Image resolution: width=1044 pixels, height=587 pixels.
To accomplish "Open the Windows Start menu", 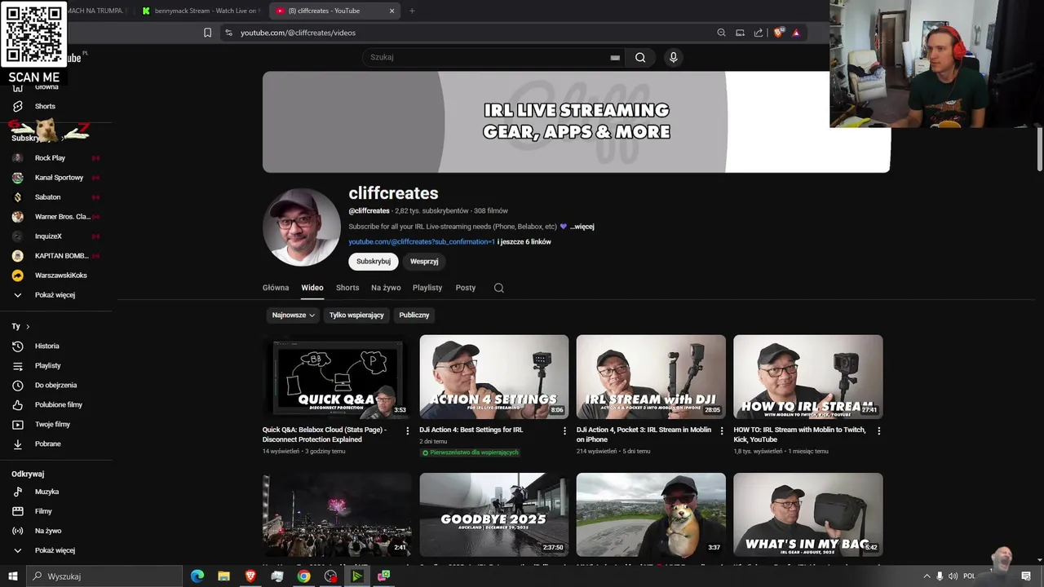I will pyautogui.click(x=12, y=576).
